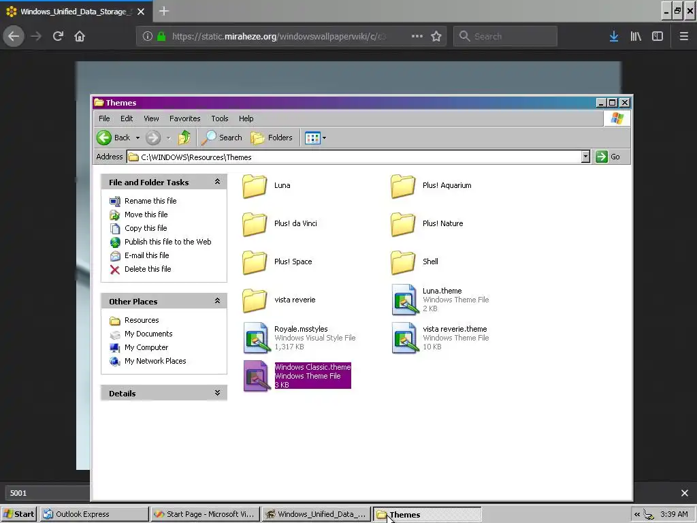This screenshot has height=523, width=697.
Task: Switch to Outlook Express taskbar button
Action: (95, 514)
